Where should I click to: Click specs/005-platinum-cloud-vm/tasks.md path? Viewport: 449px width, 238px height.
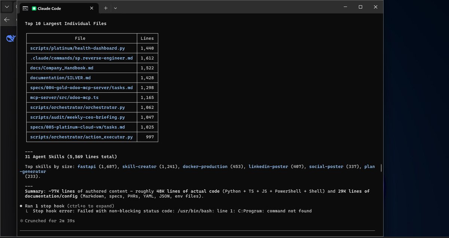tap(77, 127)
